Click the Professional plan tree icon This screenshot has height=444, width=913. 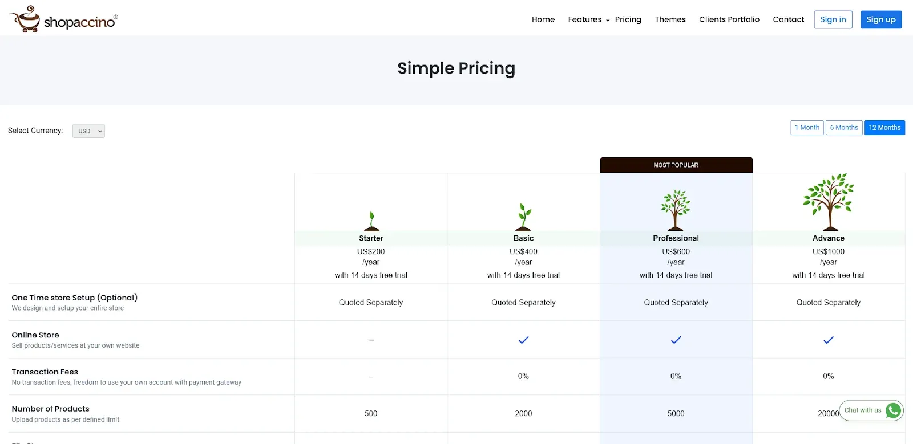[x=676, y=210]
